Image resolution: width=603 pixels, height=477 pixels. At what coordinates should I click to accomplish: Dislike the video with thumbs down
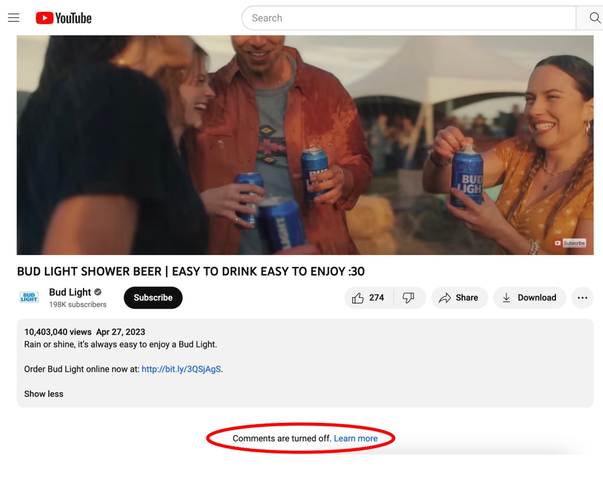click(x=409, y=298)
